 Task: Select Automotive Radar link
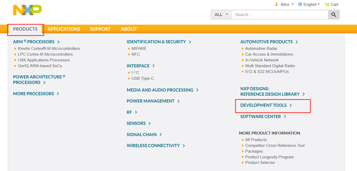261,49
